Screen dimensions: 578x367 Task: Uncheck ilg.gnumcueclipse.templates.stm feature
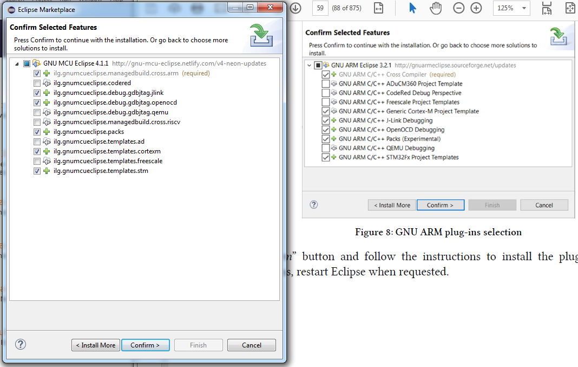[x=37, y=171]
